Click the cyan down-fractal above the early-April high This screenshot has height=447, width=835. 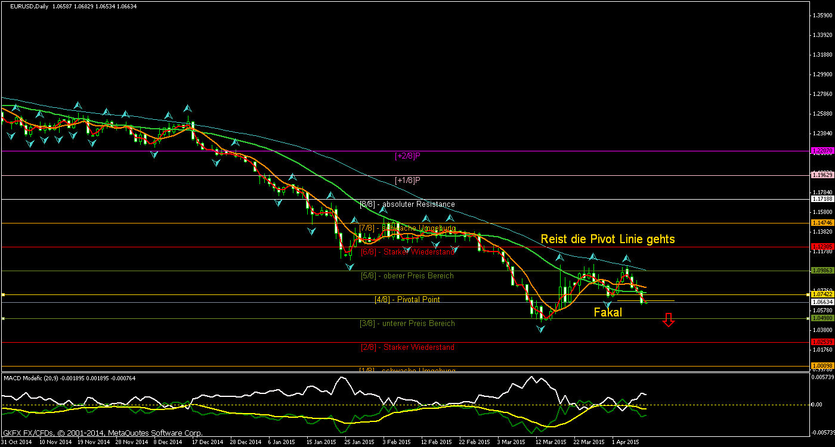coord(626,259)
